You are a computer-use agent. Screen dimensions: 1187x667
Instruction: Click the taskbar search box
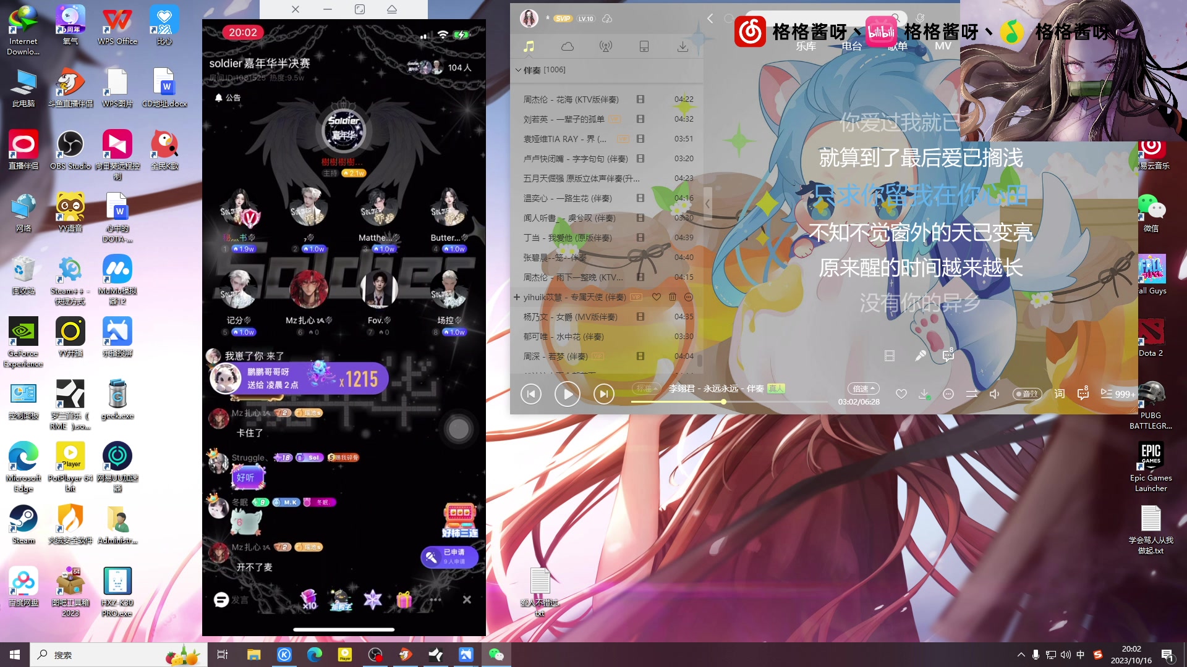tap(117, 655)
